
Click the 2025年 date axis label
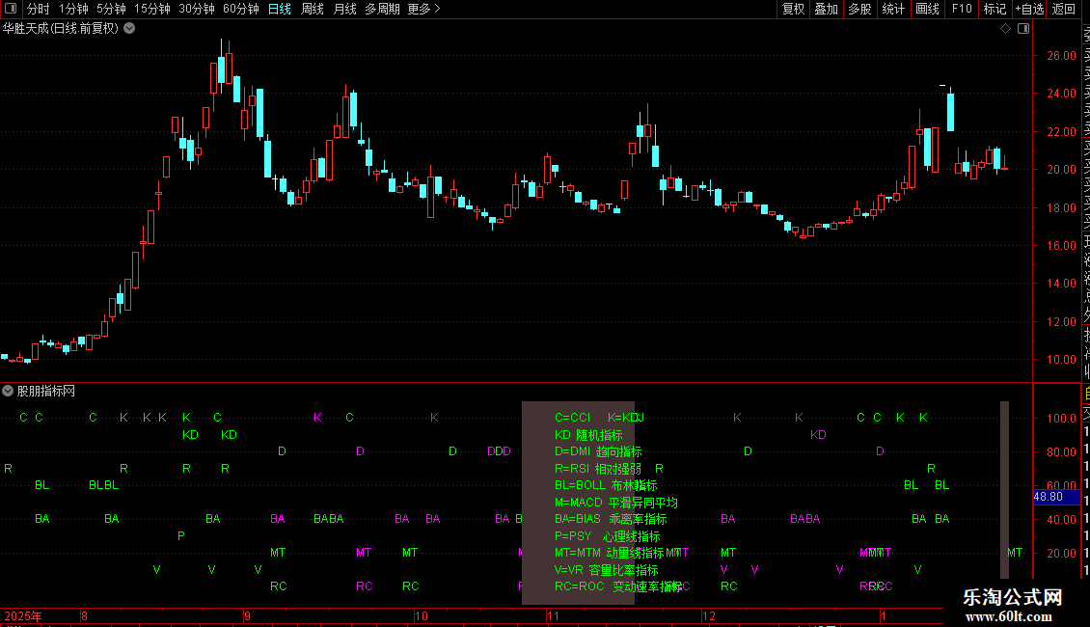tap(23, 615)
